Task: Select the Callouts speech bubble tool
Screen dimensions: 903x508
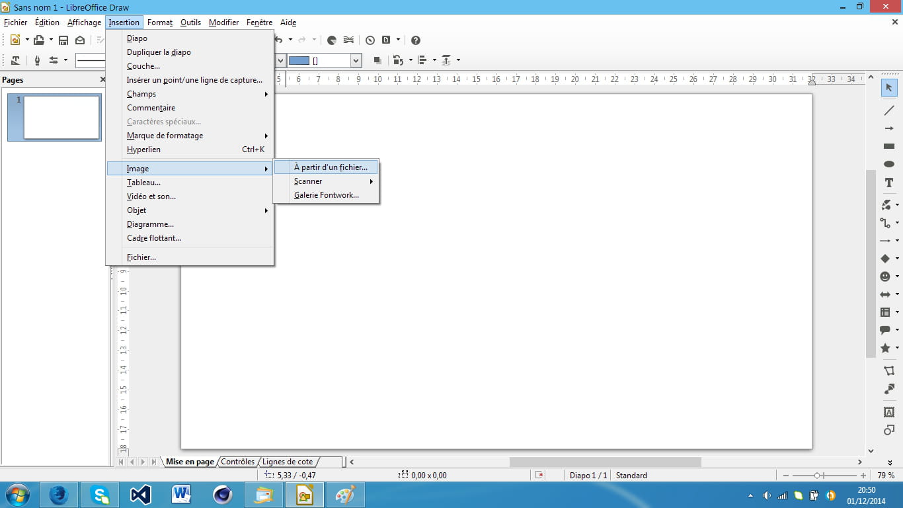Action: point(886,330)
